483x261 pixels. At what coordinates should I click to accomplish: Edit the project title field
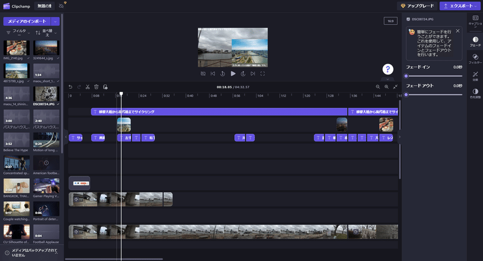[x=44, y=6]
